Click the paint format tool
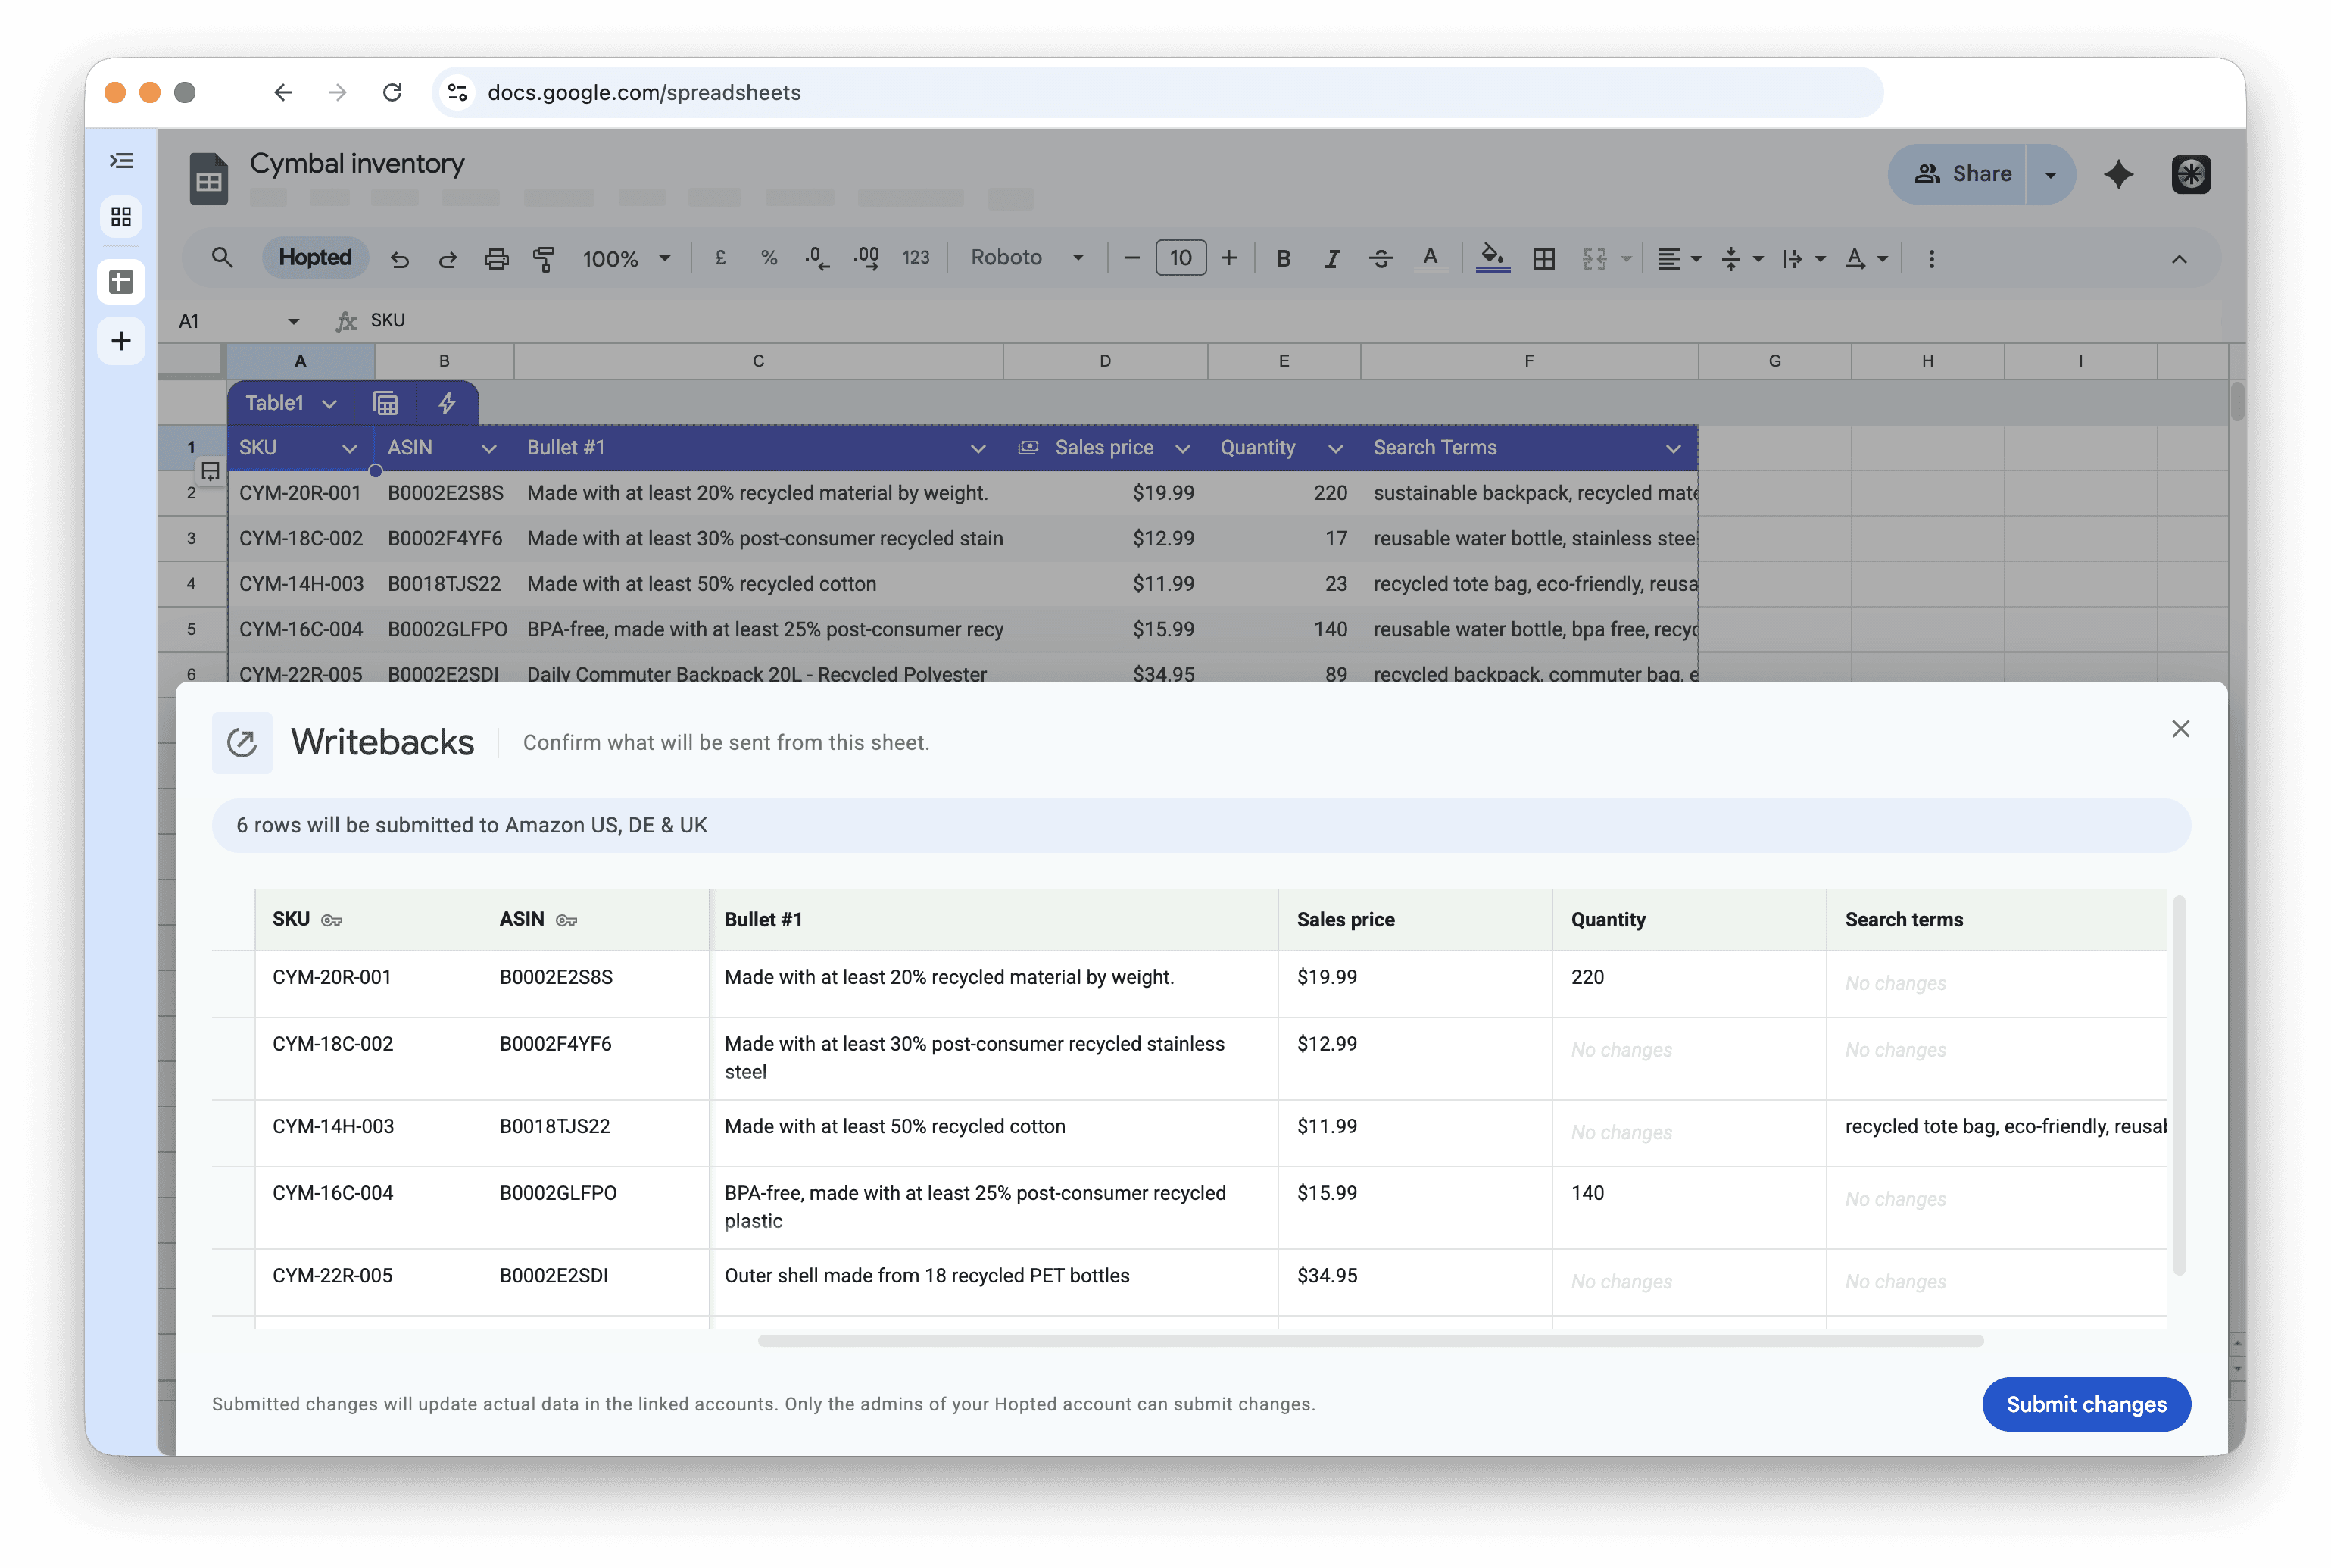Image resolution: width=2331 pixels, height=1568 pixels. pyautogui.click(x=545, y=258)
